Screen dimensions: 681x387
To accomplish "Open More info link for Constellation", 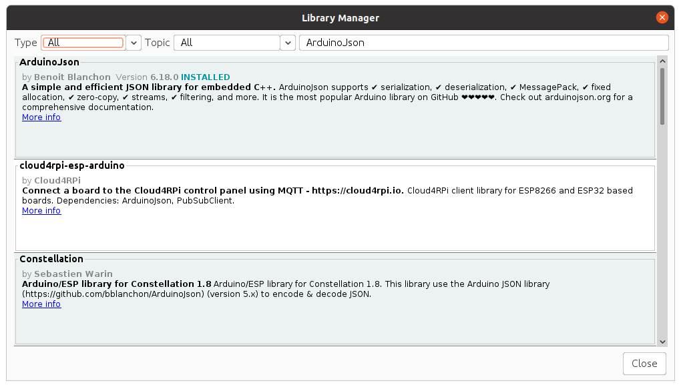I will (x=41, y=304).
